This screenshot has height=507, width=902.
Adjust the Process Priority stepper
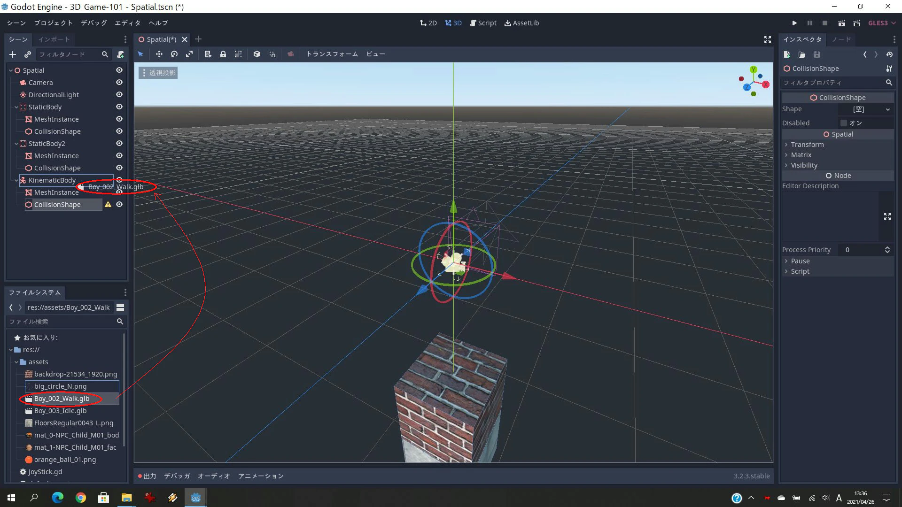tap(887, 250)
